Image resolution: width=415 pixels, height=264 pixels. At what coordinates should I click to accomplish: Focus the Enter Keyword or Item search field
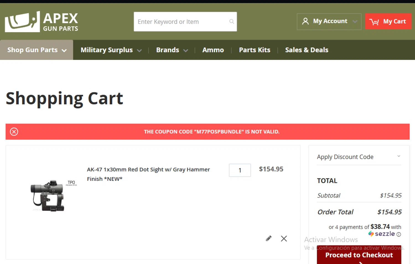(x=185, y=22)
